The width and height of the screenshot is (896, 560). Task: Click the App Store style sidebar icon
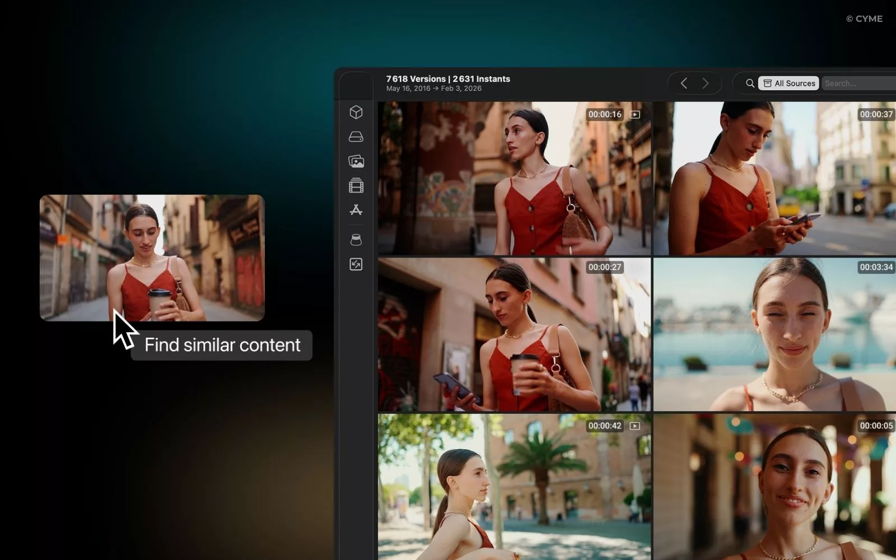tap(356, 210)
